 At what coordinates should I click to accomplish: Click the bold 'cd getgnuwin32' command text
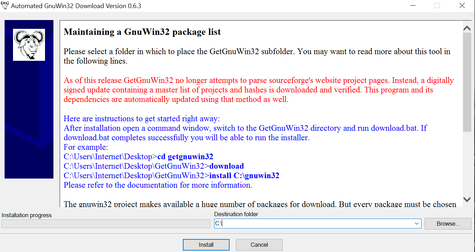pos(190,156)
